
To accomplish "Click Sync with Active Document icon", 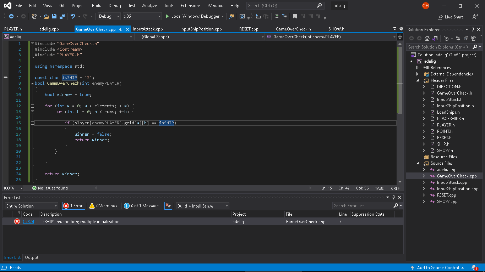I will pos(458,38).
